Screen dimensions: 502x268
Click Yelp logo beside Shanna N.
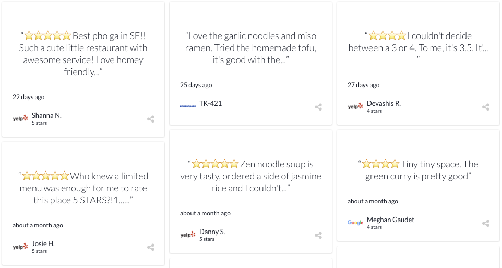tap(20, 119)
